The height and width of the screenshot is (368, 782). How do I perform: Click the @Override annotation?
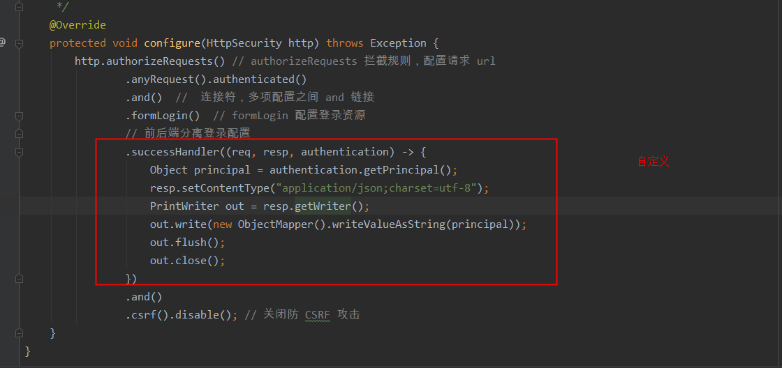point(78,25)
